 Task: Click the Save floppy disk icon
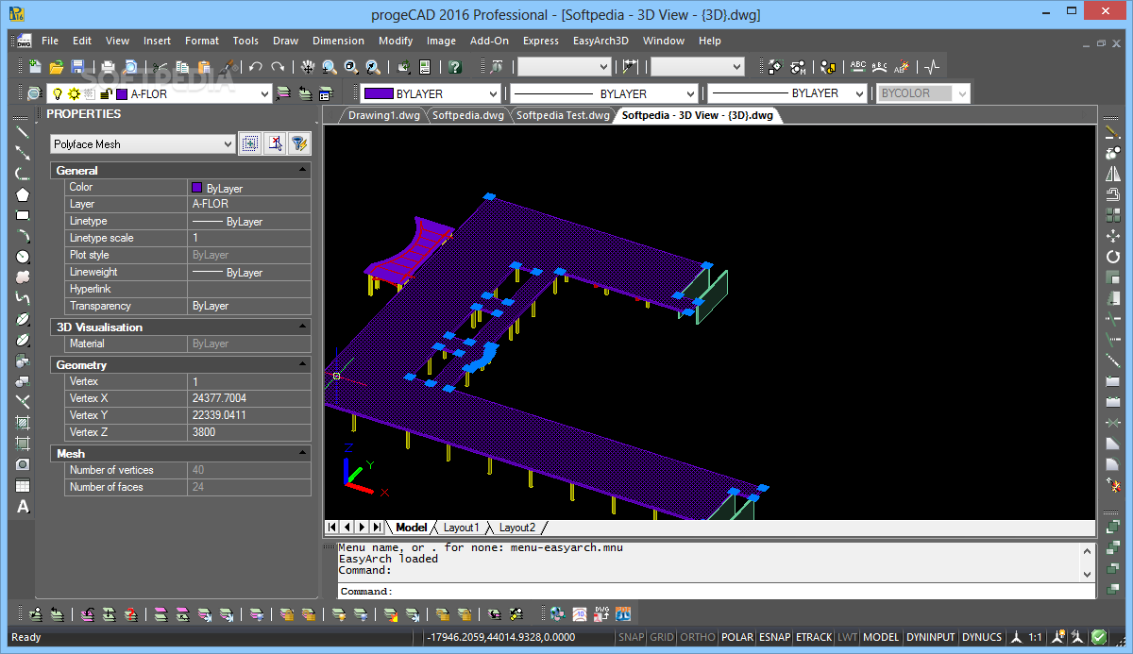click(x=77, y=67)
